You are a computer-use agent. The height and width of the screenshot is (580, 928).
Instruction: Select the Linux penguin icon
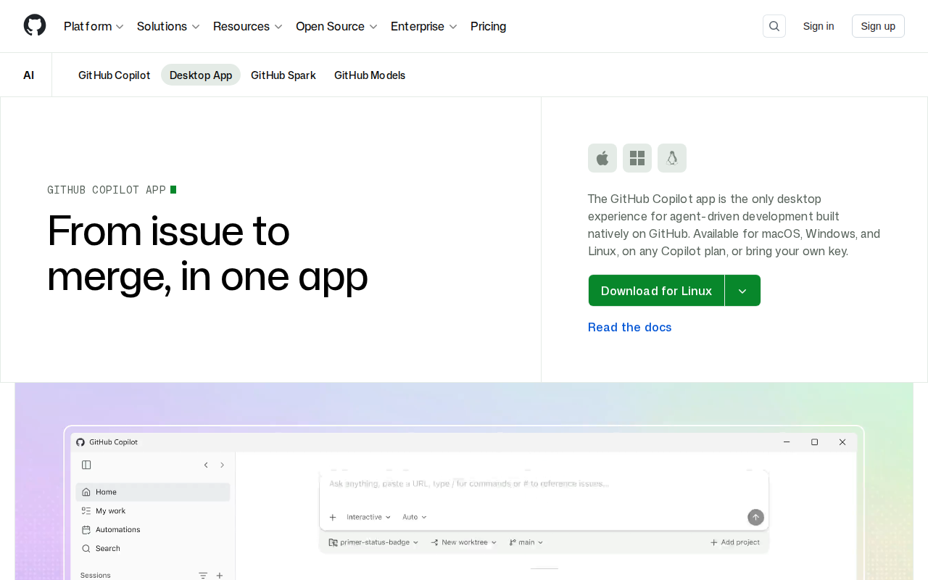pyautogui.click(x=672, y=158)
